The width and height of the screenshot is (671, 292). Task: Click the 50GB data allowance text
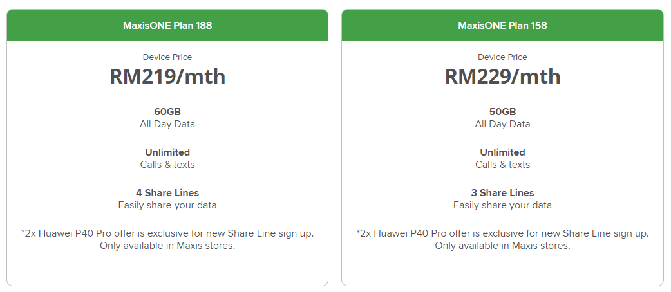pos(502,112)
